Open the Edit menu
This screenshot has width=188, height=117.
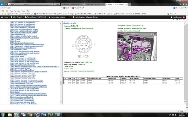[7, 11]
